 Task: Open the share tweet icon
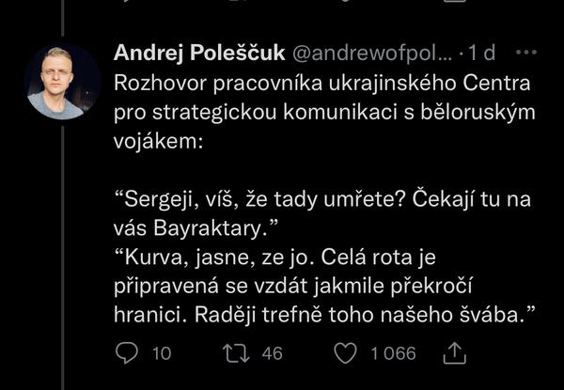click(454, 352)
